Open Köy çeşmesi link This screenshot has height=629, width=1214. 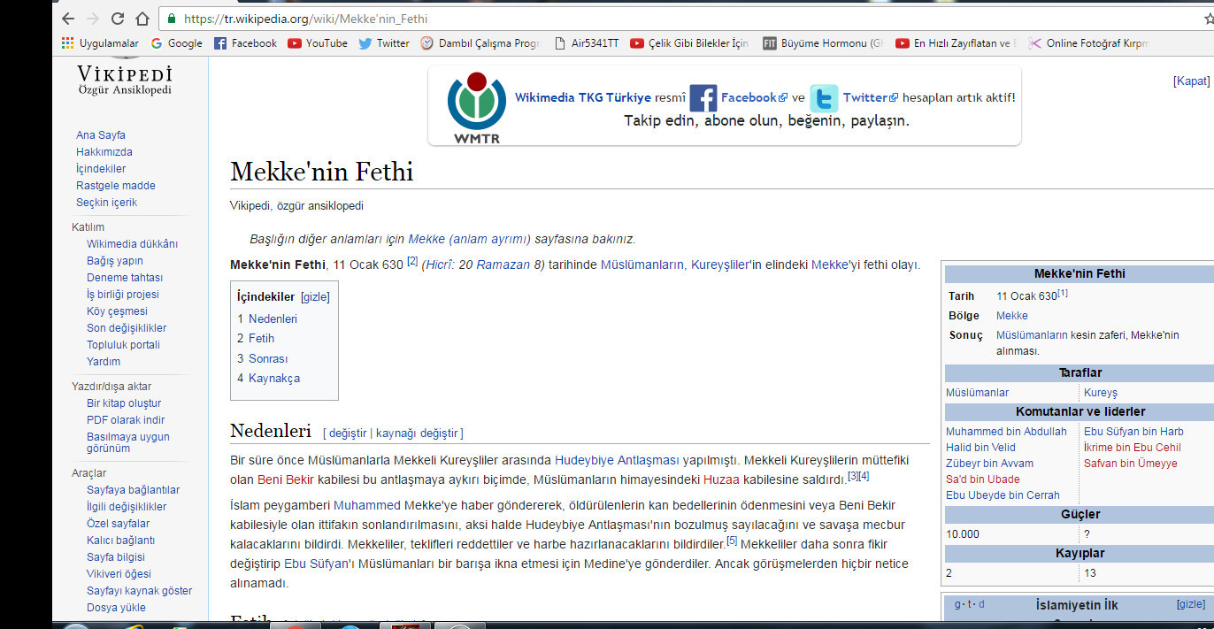117,311
